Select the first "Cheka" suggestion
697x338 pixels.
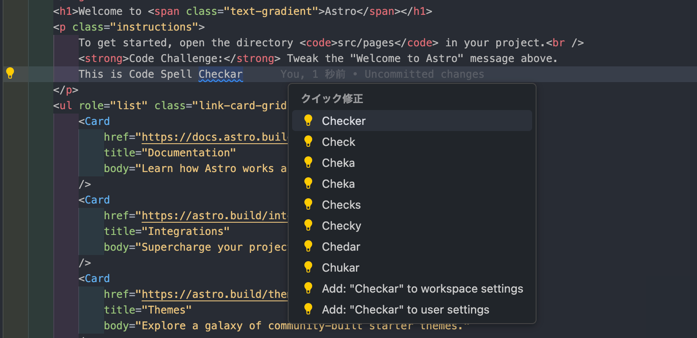pyautogui.click(x=338, y=163)
